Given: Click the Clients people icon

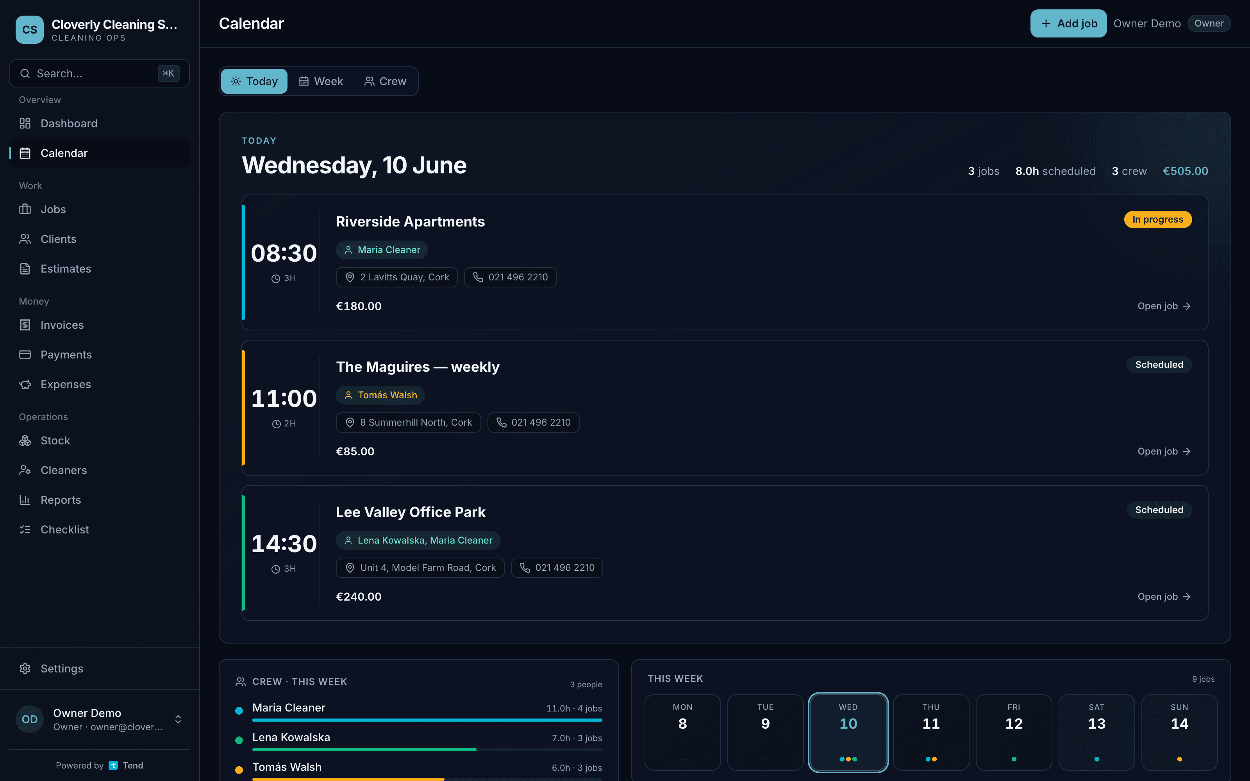Looking at the screenshot, I should (25, 239).
